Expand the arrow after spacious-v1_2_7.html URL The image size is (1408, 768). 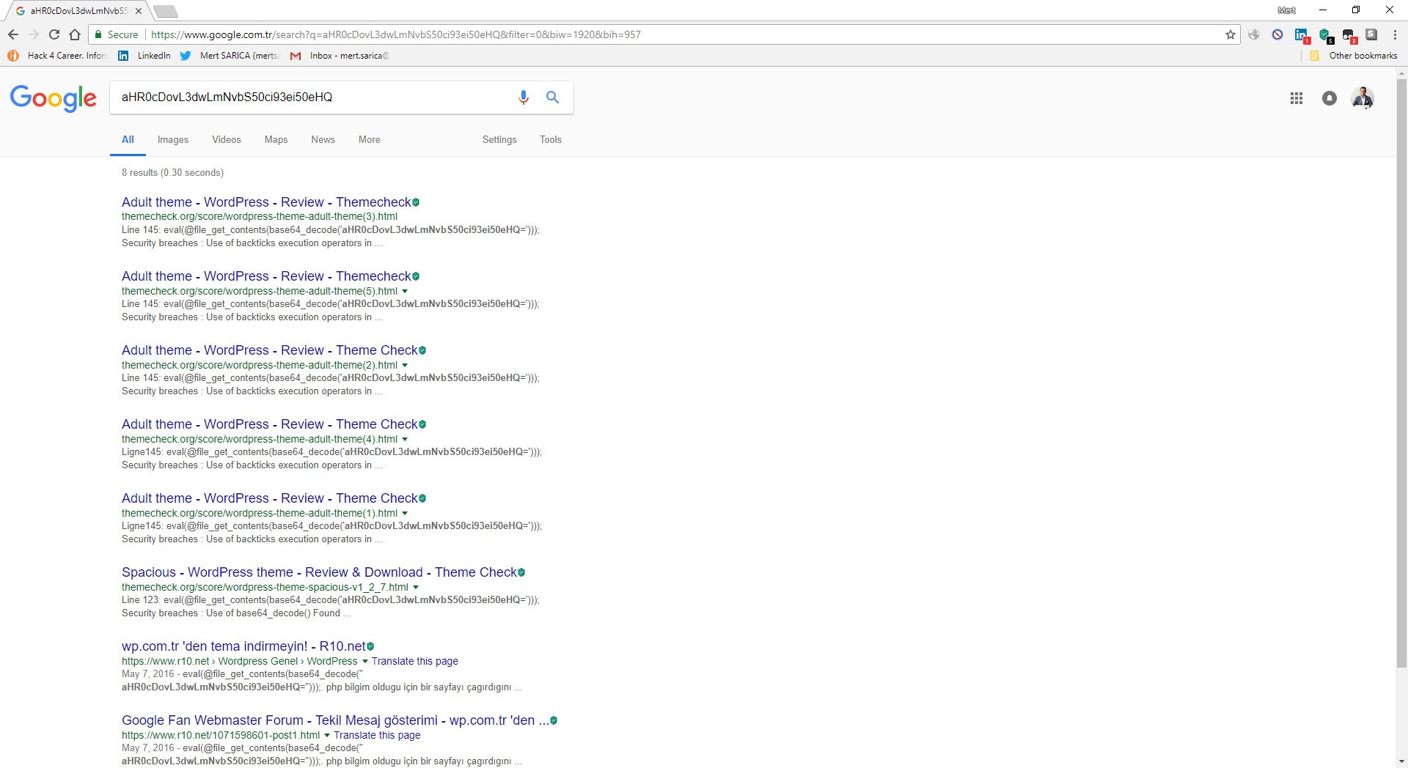[x=416, y=588]
